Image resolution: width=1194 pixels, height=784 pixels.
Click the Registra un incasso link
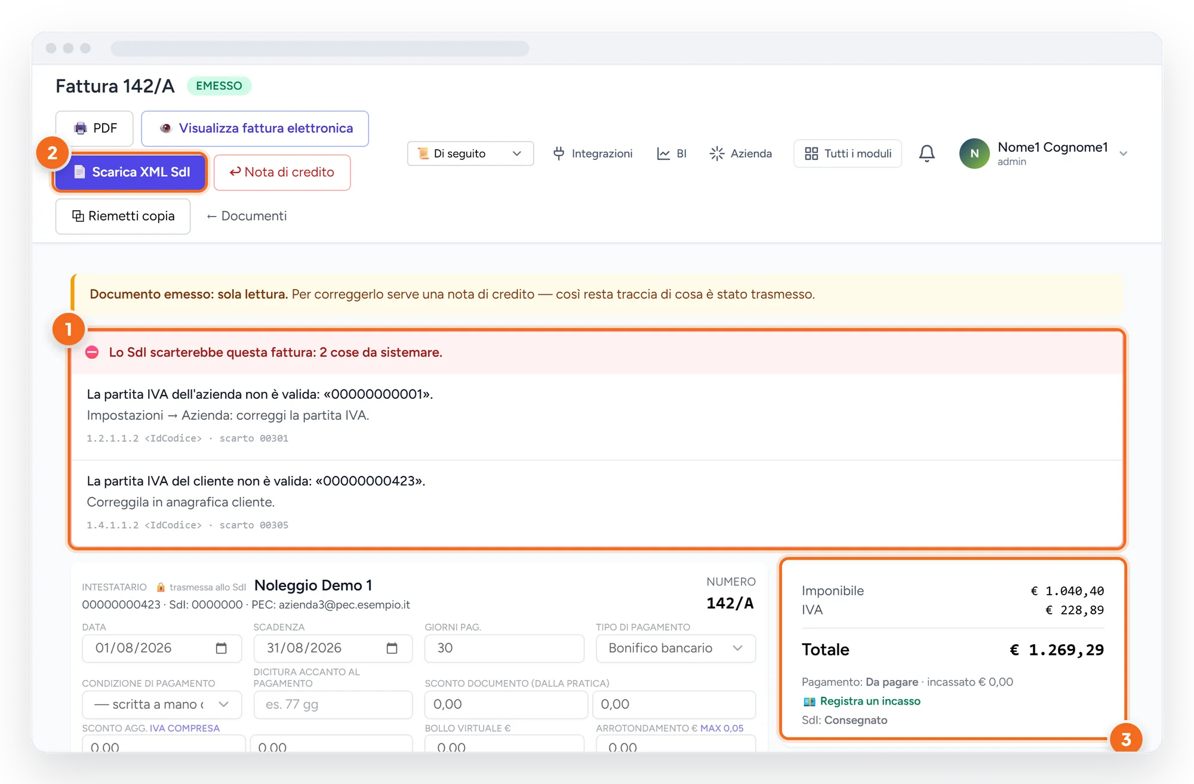click(x=870, y=701)
